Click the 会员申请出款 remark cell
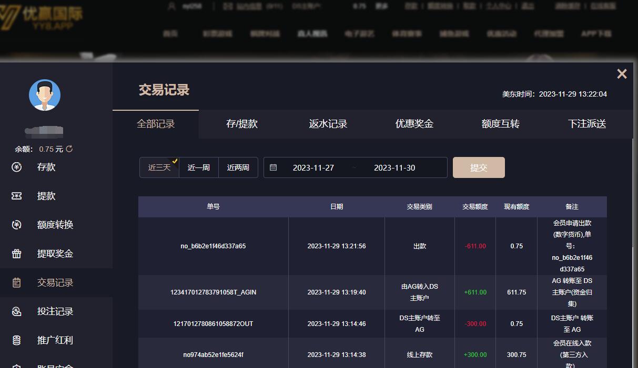 click(572, 246)
